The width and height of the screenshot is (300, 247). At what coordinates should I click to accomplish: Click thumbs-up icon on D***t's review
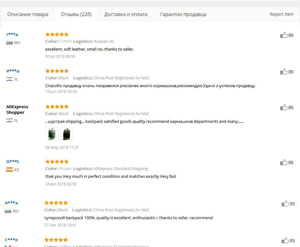click(284, 162)
